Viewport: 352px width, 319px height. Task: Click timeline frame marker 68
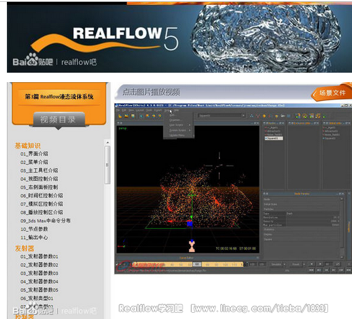click(197, 264)
